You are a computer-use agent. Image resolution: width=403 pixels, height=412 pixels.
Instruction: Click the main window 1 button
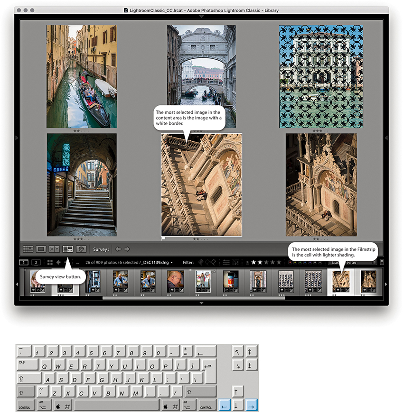tap(24, 262)
